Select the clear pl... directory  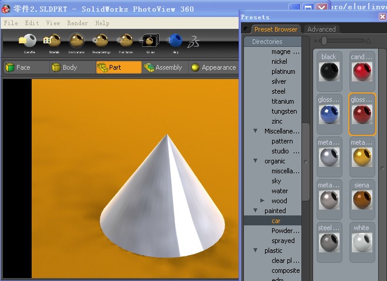286,261
